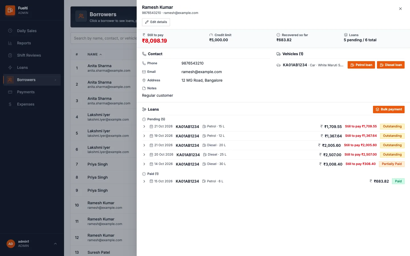Open Expenses page
This screenshot has height=256, width=410.
[x=32, y=104]
